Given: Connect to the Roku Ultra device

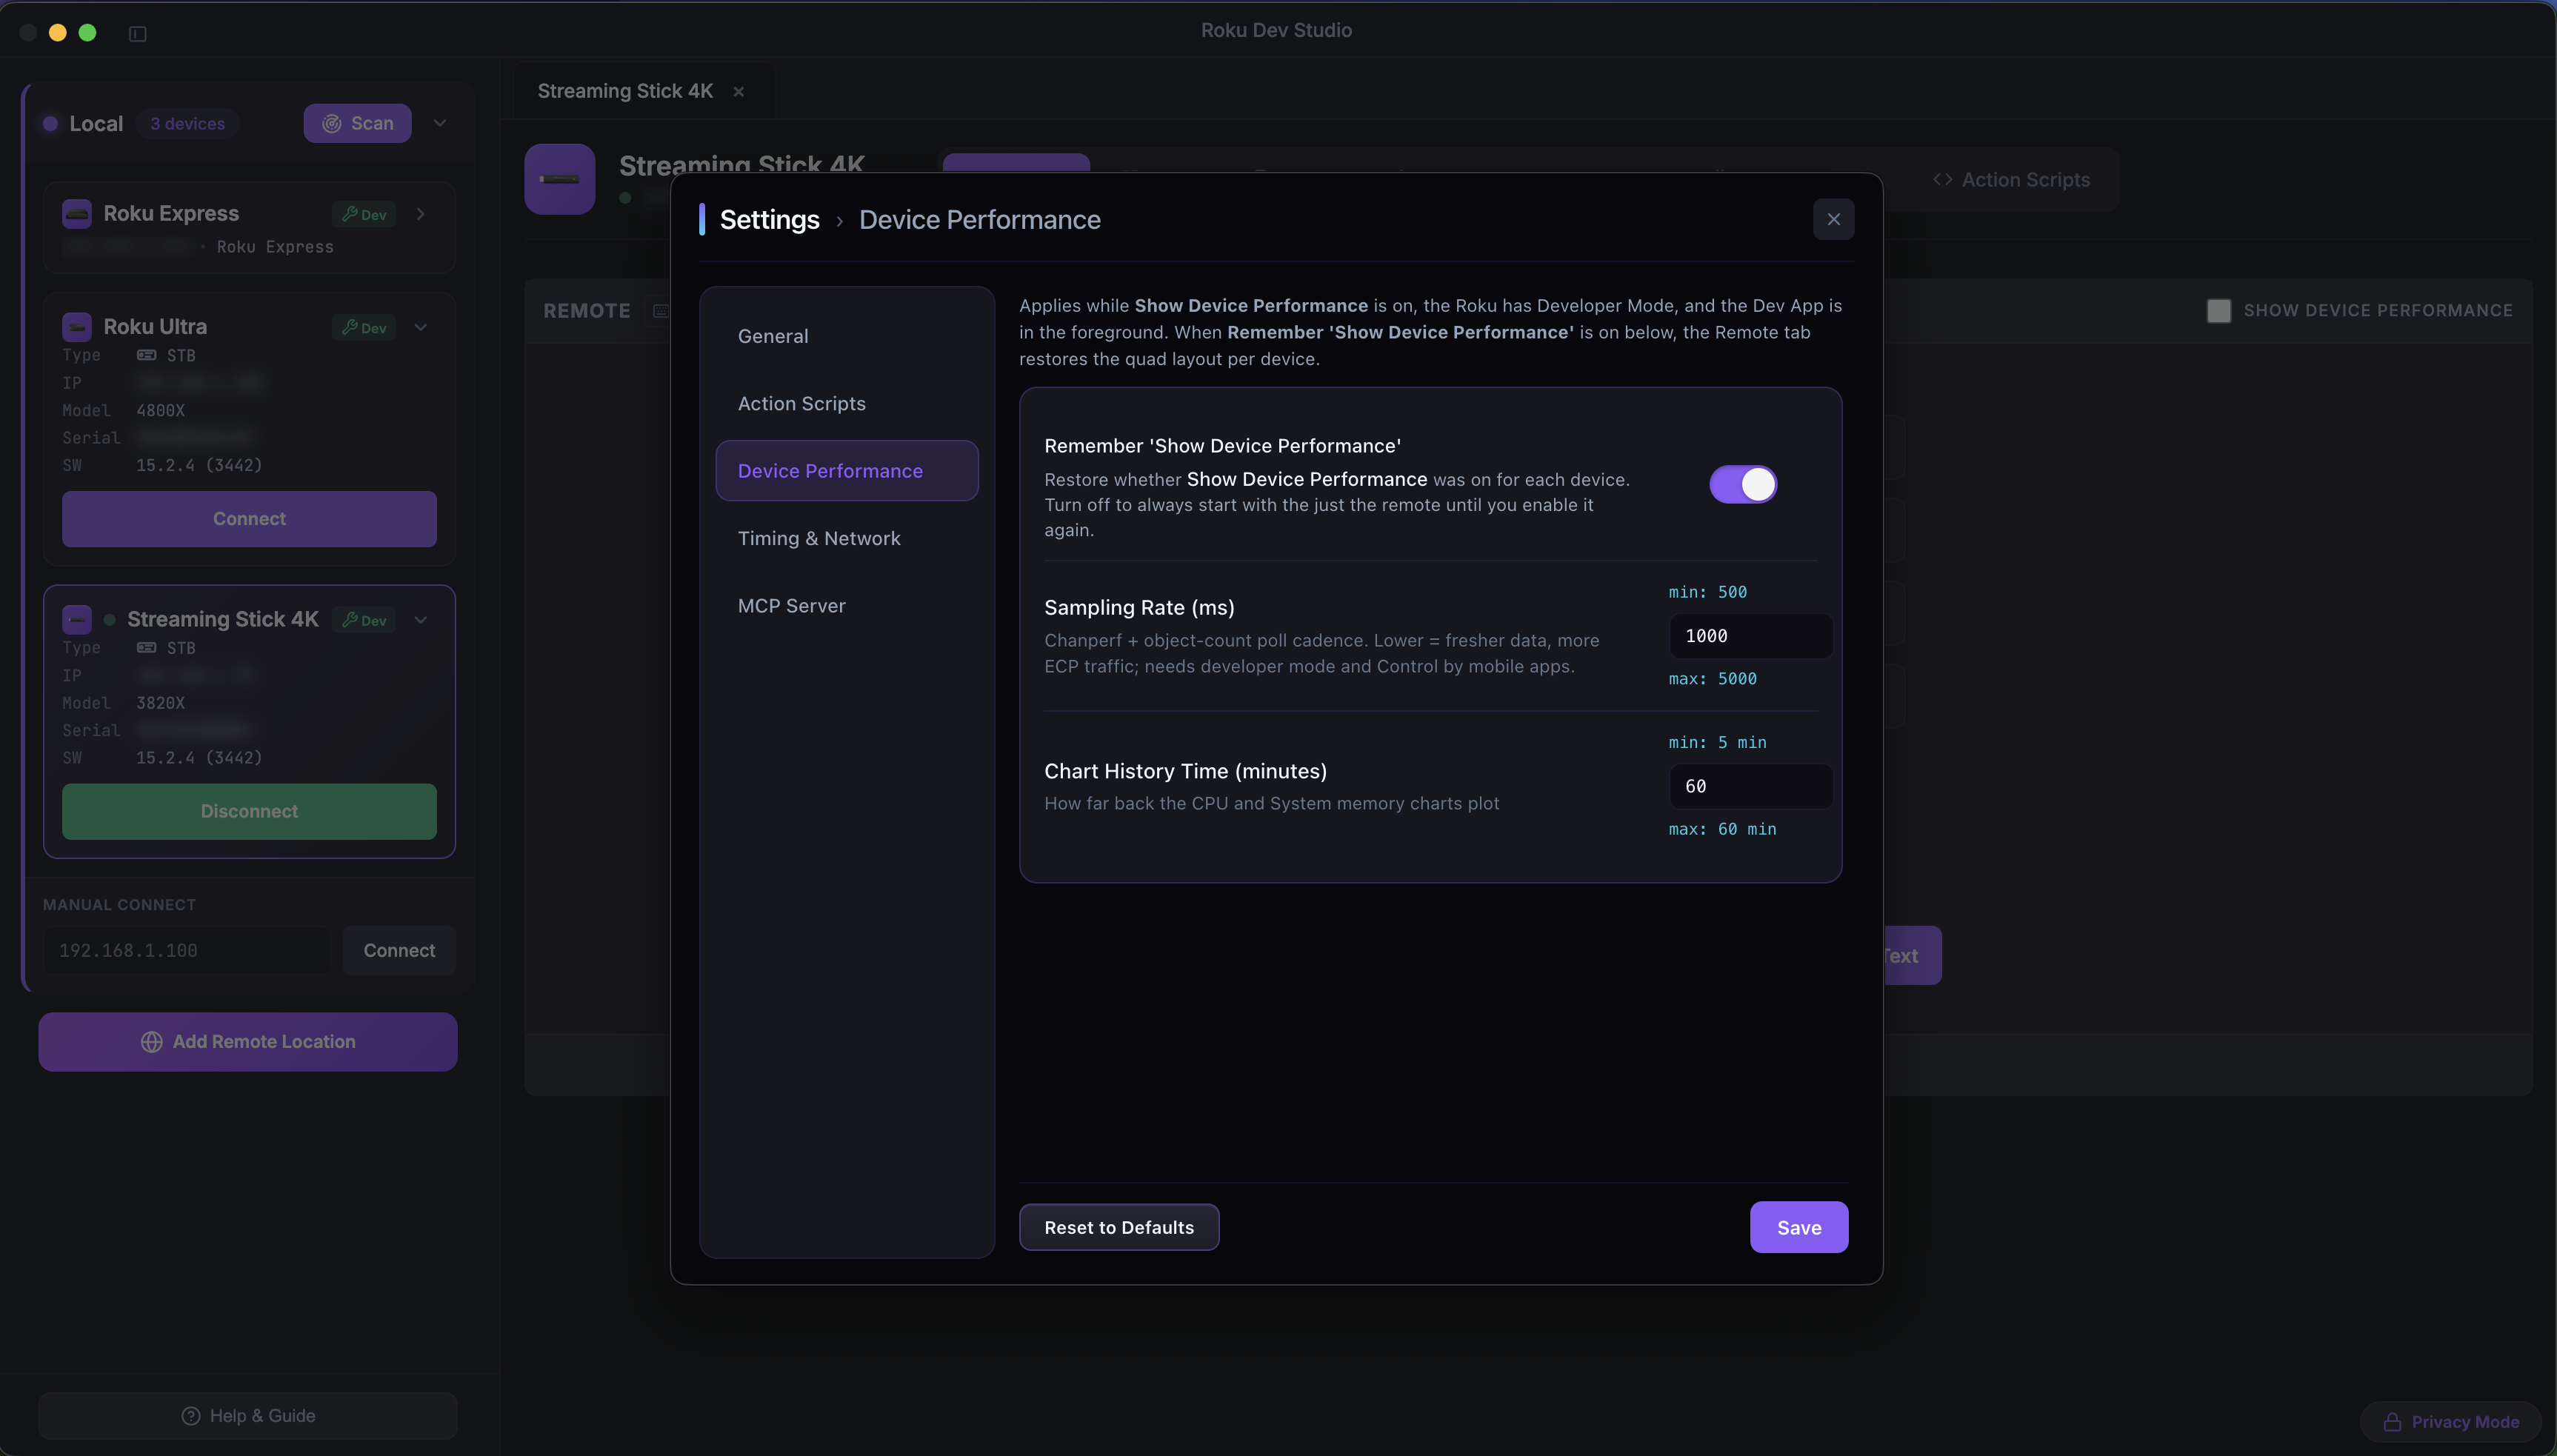Looking at the screenshot, I should (249, 519).
